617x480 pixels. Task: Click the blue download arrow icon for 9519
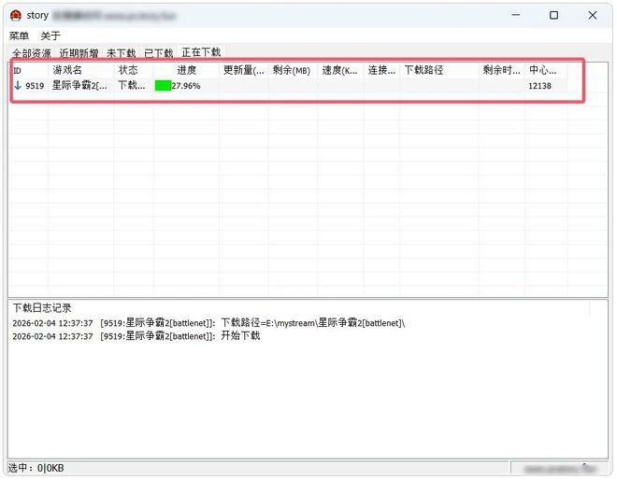click(x=18, y=85)
